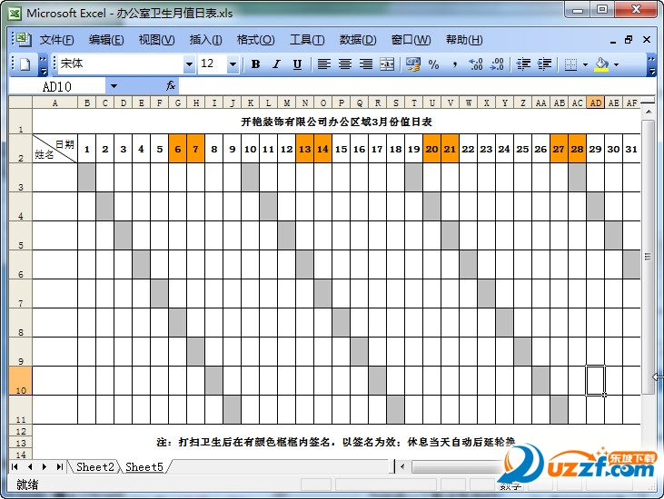This screenshot has height=499, width=664.
Task: Toggle Underline formatting
Action: coord(297,64)
